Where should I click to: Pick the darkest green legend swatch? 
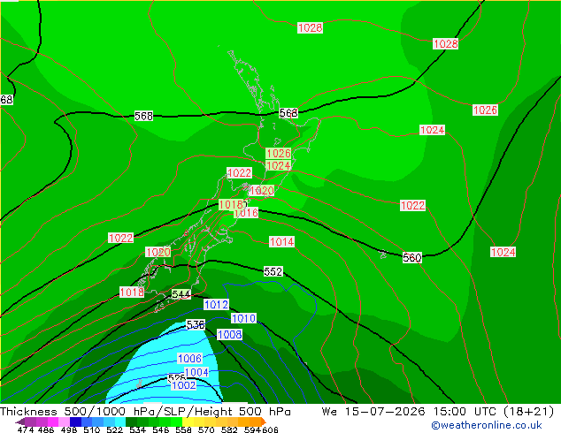click(131, 422)
